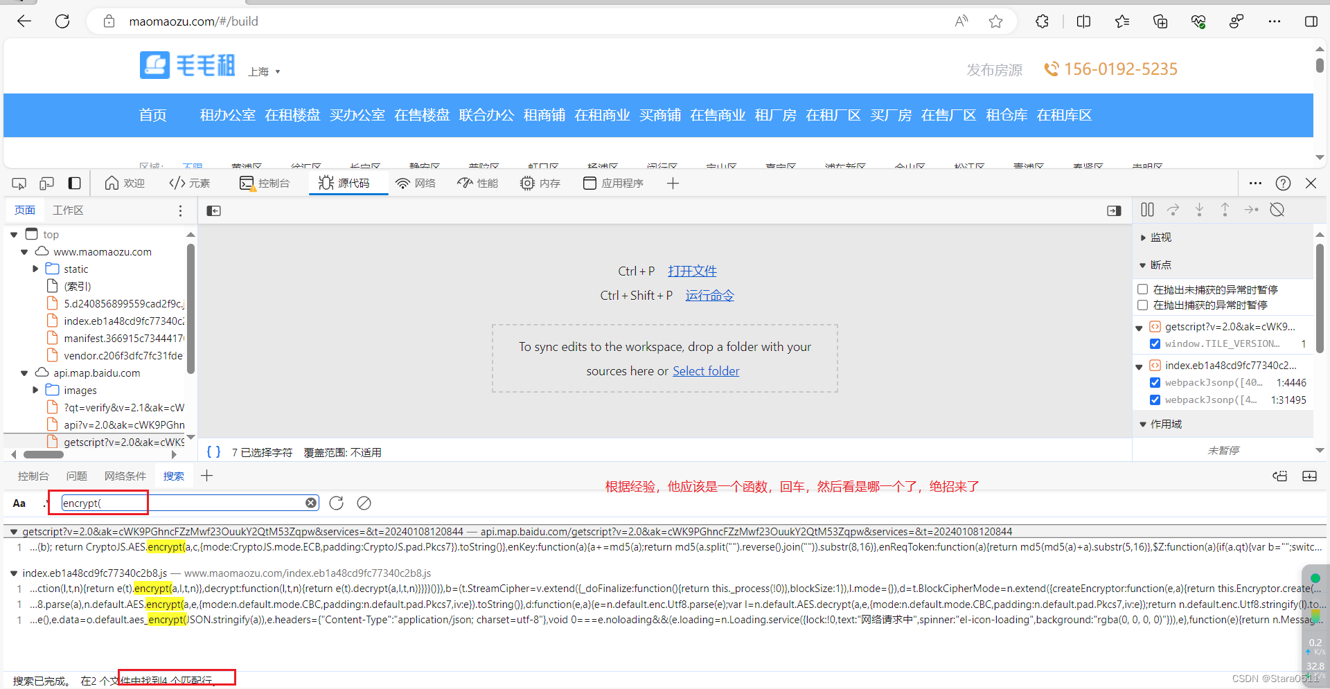Uncheck webpackJsonp breakpoint at 1:4446
Image resolution: width=1330 pixels, height=689 pixels.
tap(1155, 383)
